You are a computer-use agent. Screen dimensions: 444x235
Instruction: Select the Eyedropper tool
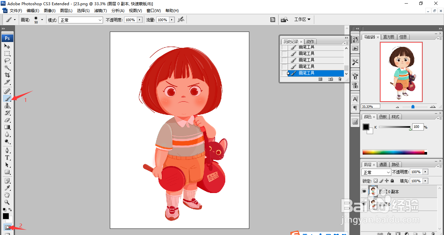(7, 188)
